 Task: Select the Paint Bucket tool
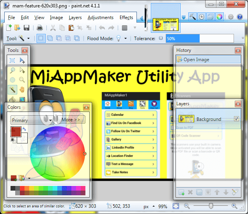[12, 99]
